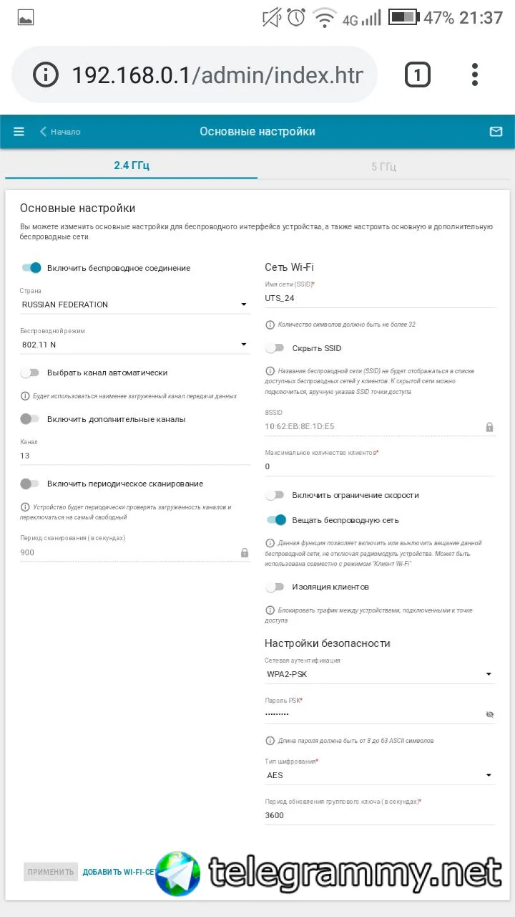Enable the Скрыть SSID switch
The image size is (515, 917).
point(275,348)
